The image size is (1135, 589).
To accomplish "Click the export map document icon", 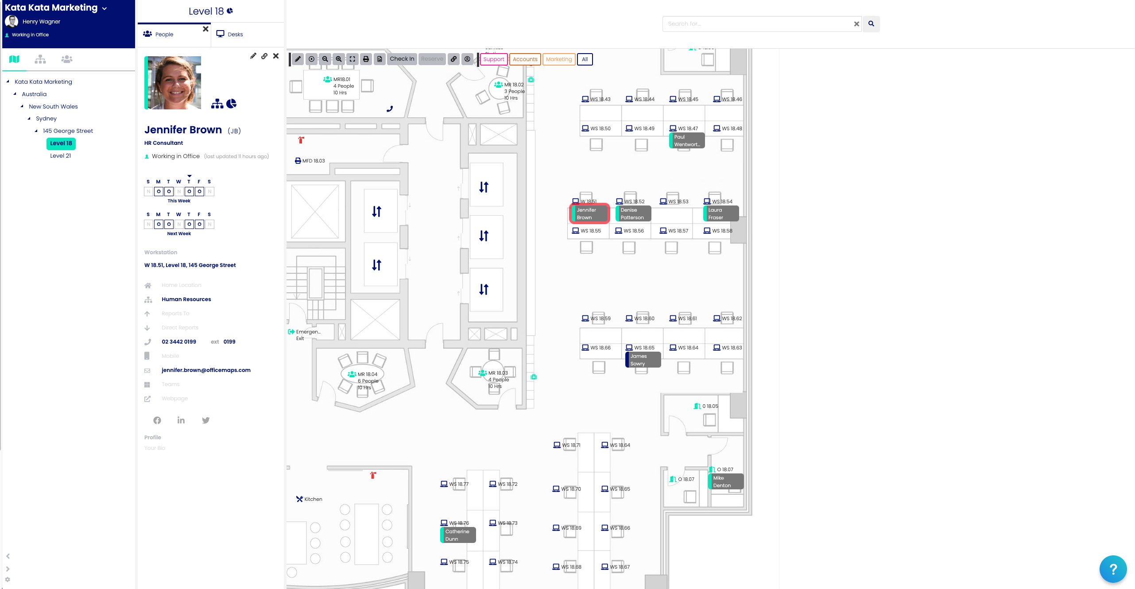I will click(x=380, y=59).
